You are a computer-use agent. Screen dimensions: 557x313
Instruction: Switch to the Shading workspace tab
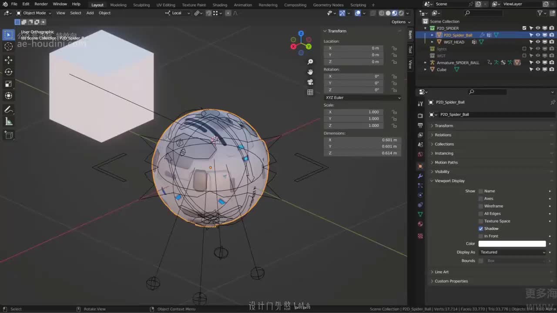(x=220, y=5)
